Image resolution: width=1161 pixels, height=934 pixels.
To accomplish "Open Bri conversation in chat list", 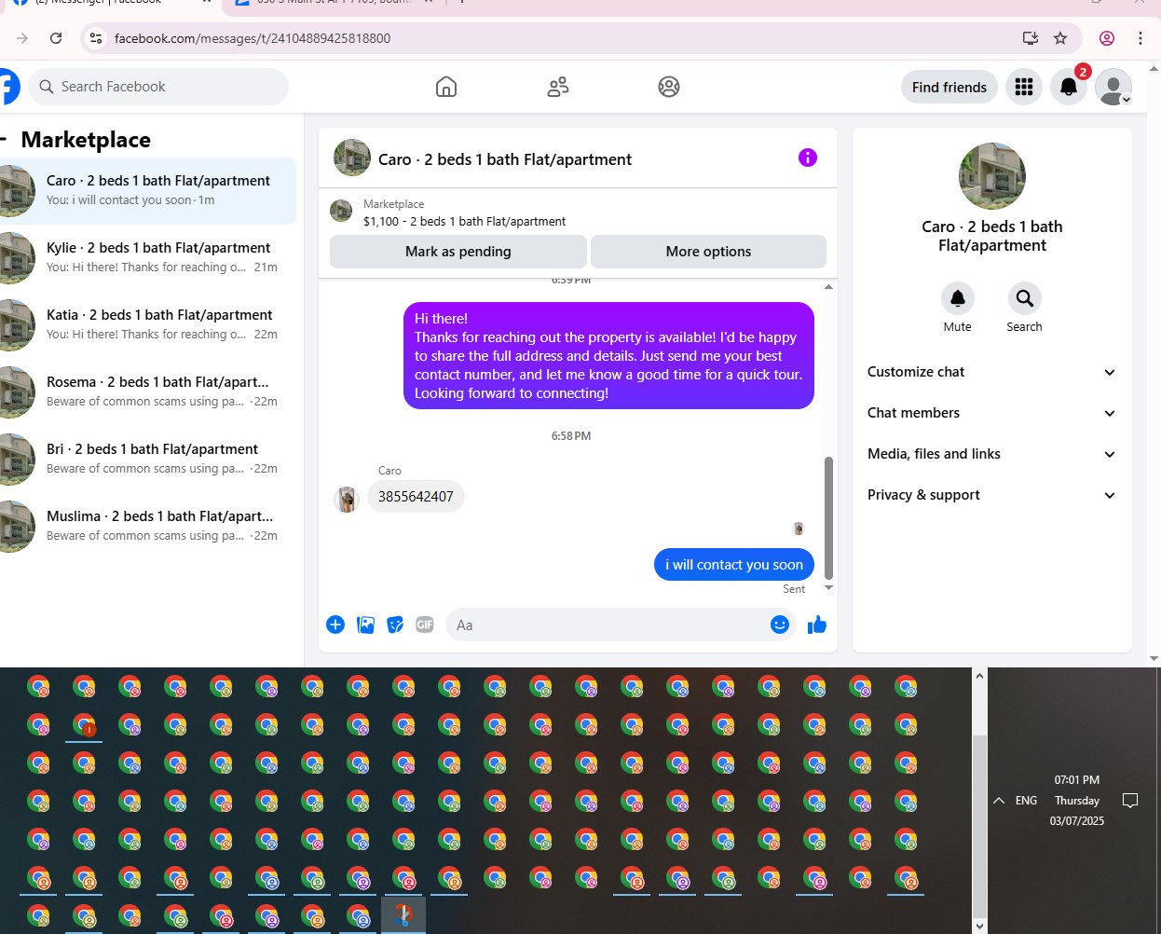I will coord(148,460).
